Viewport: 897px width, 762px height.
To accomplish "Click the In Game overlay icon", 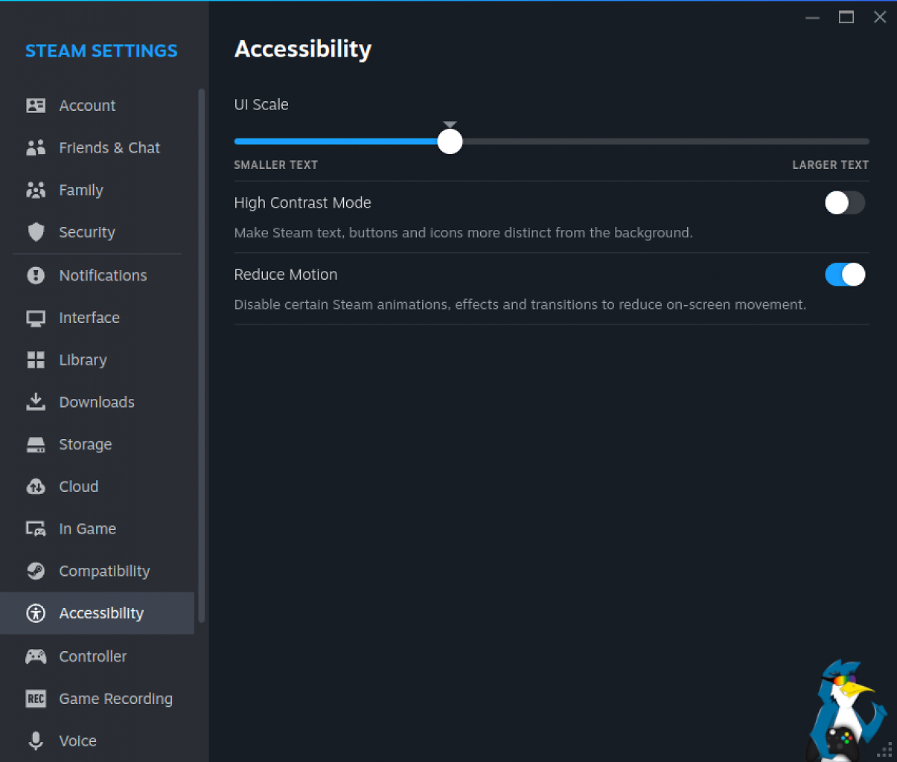I will pyautogui.click(x=36, y=529).
